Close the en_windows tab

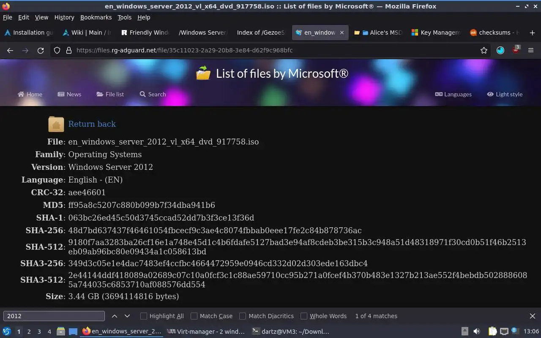tap(342, 33)
